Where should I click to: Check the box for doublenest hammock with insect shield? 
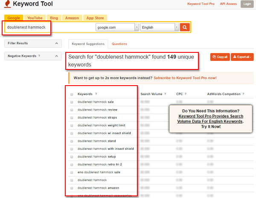click(72, 149)
